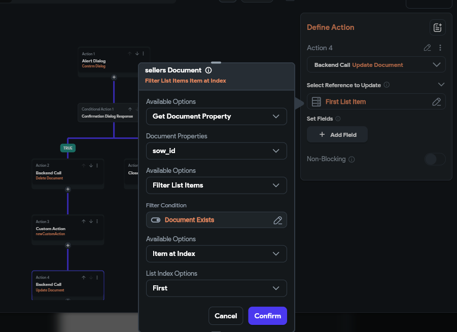Viewport: 457px width, 332px height.
Task: Click plus button below Alert Dialog node
Action: (x=114, y=78)
